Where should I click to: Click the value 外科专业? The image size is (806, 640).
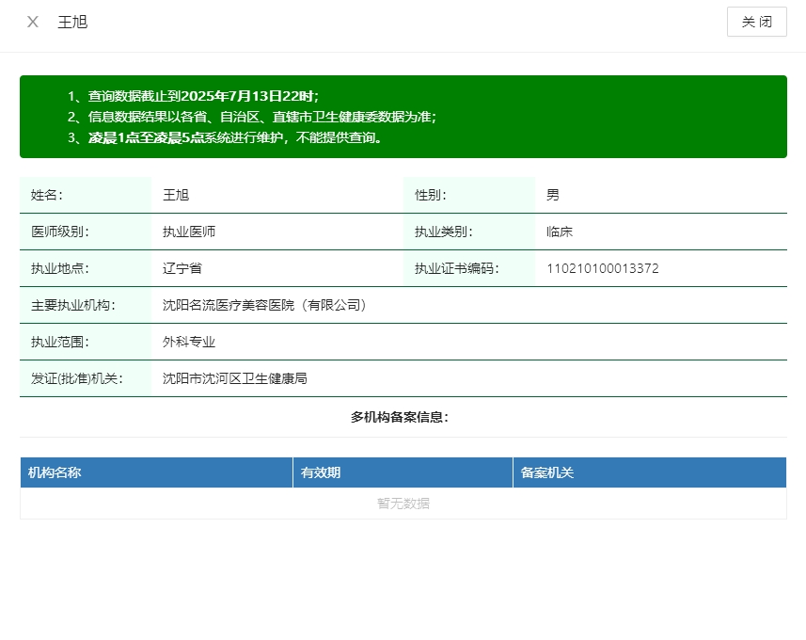[189, 342]
